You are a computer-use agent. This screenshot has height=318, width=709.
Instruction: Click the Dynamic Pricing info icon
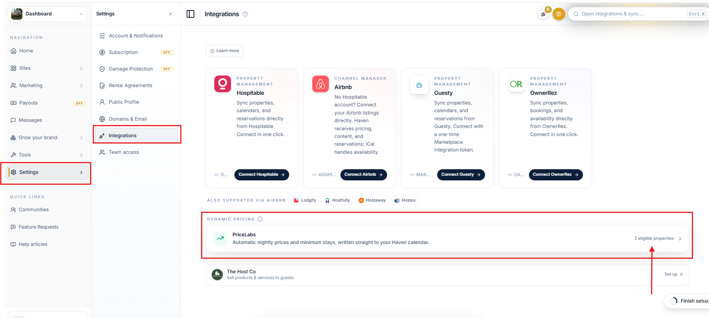[260, 219]
